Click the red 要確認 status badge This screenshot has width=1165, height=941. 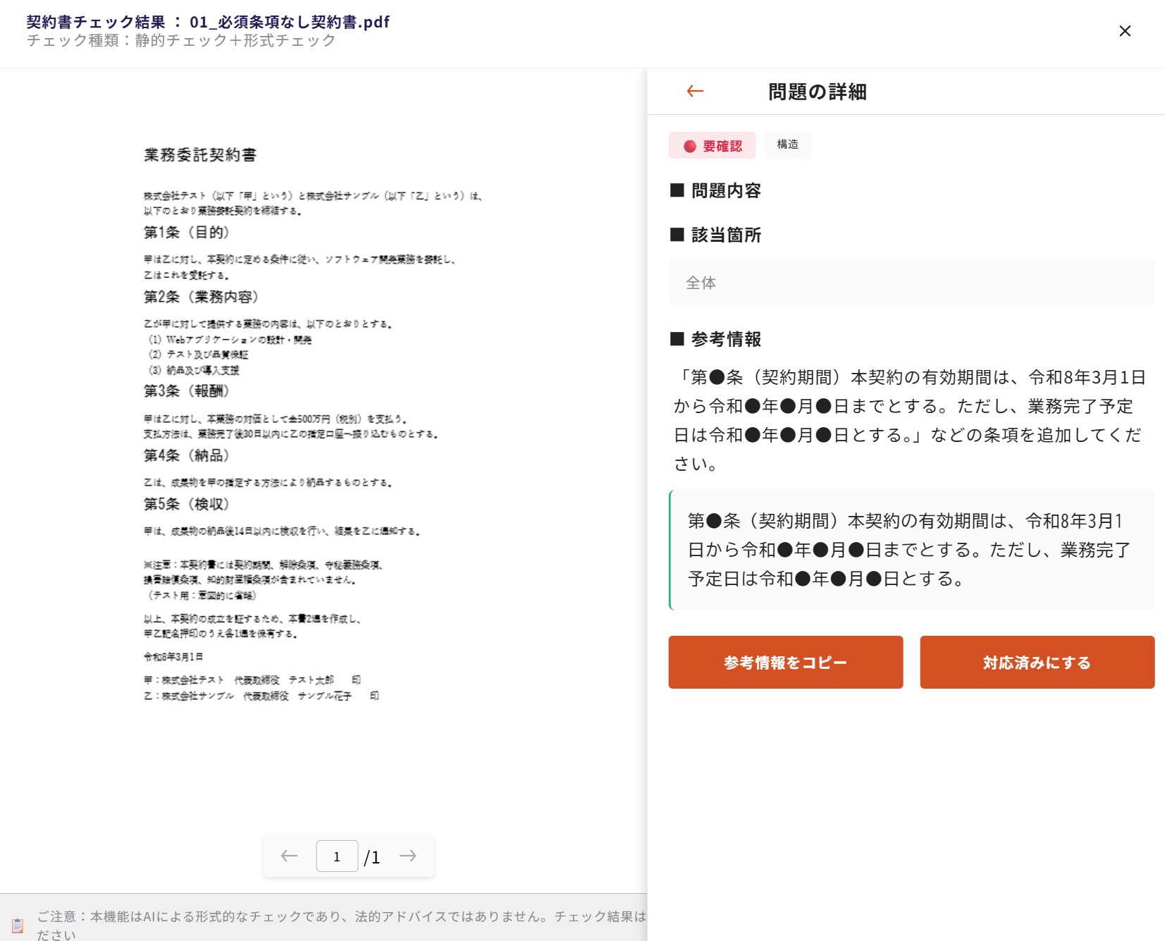pos(712,146)
